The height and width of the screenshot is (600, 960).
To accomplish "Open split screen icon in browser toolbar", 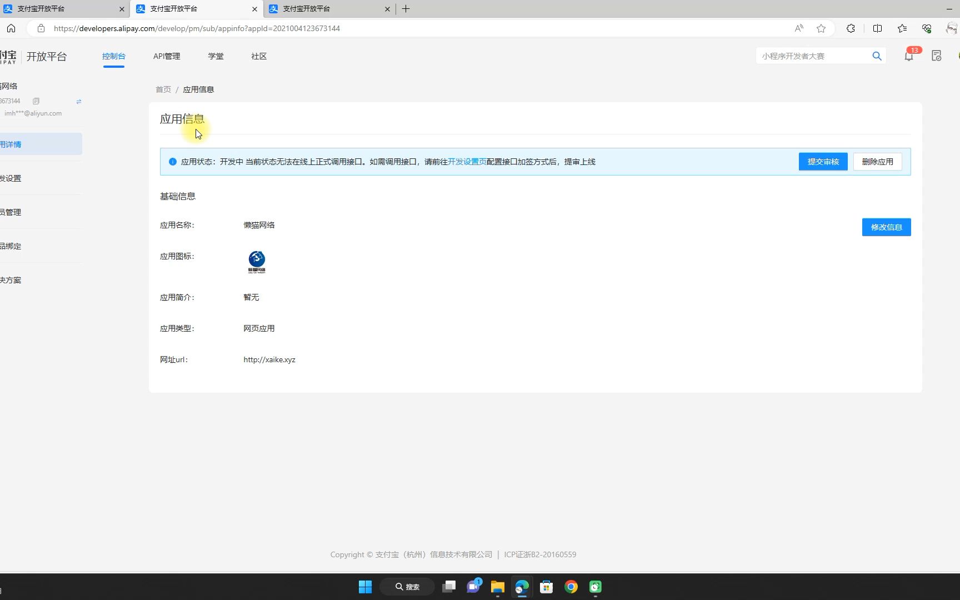I will pos(878,28).
